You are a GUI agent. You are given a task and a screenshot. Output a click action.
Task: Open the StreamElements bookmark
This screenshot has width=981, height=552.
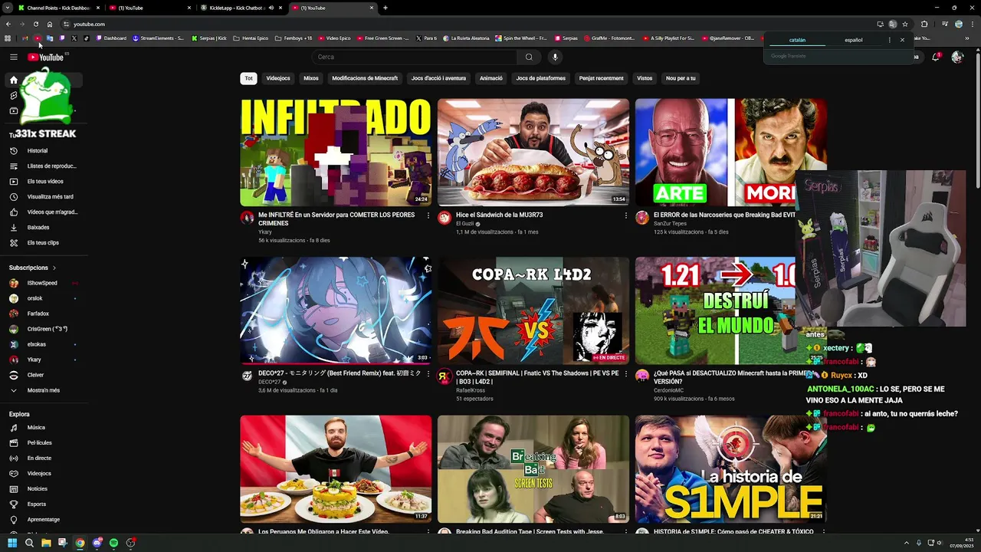point(158,38)
